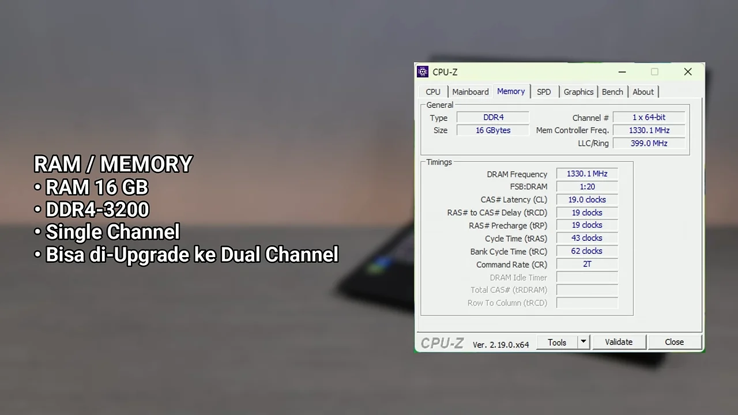
Task: Click the Bank Cycle Time value 62 clocks
Action: pos(587,251)
